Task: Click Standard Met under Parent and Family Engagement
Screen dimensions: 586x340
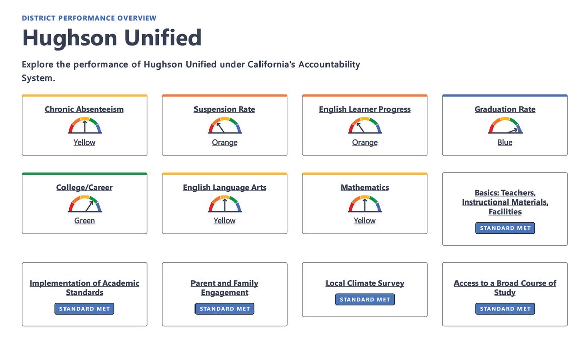Action: click(x=224, y=309)
